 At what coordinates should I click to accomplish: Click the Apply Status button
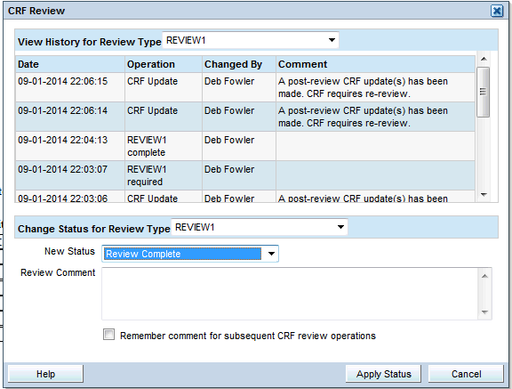click(x=384, y=374)
